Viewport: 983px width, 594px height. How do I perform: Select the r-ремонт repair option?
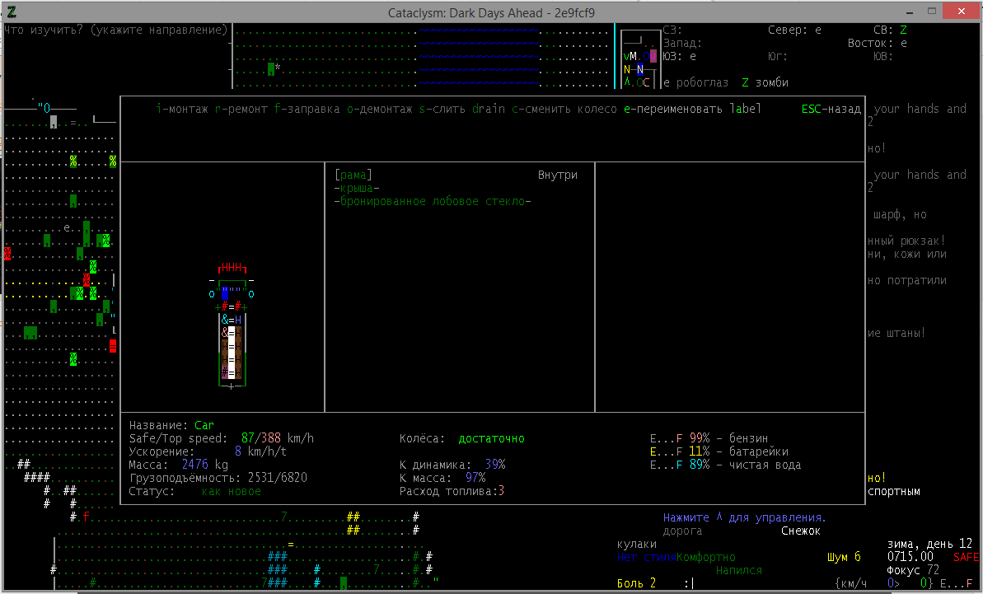click(x=241, y=109)
